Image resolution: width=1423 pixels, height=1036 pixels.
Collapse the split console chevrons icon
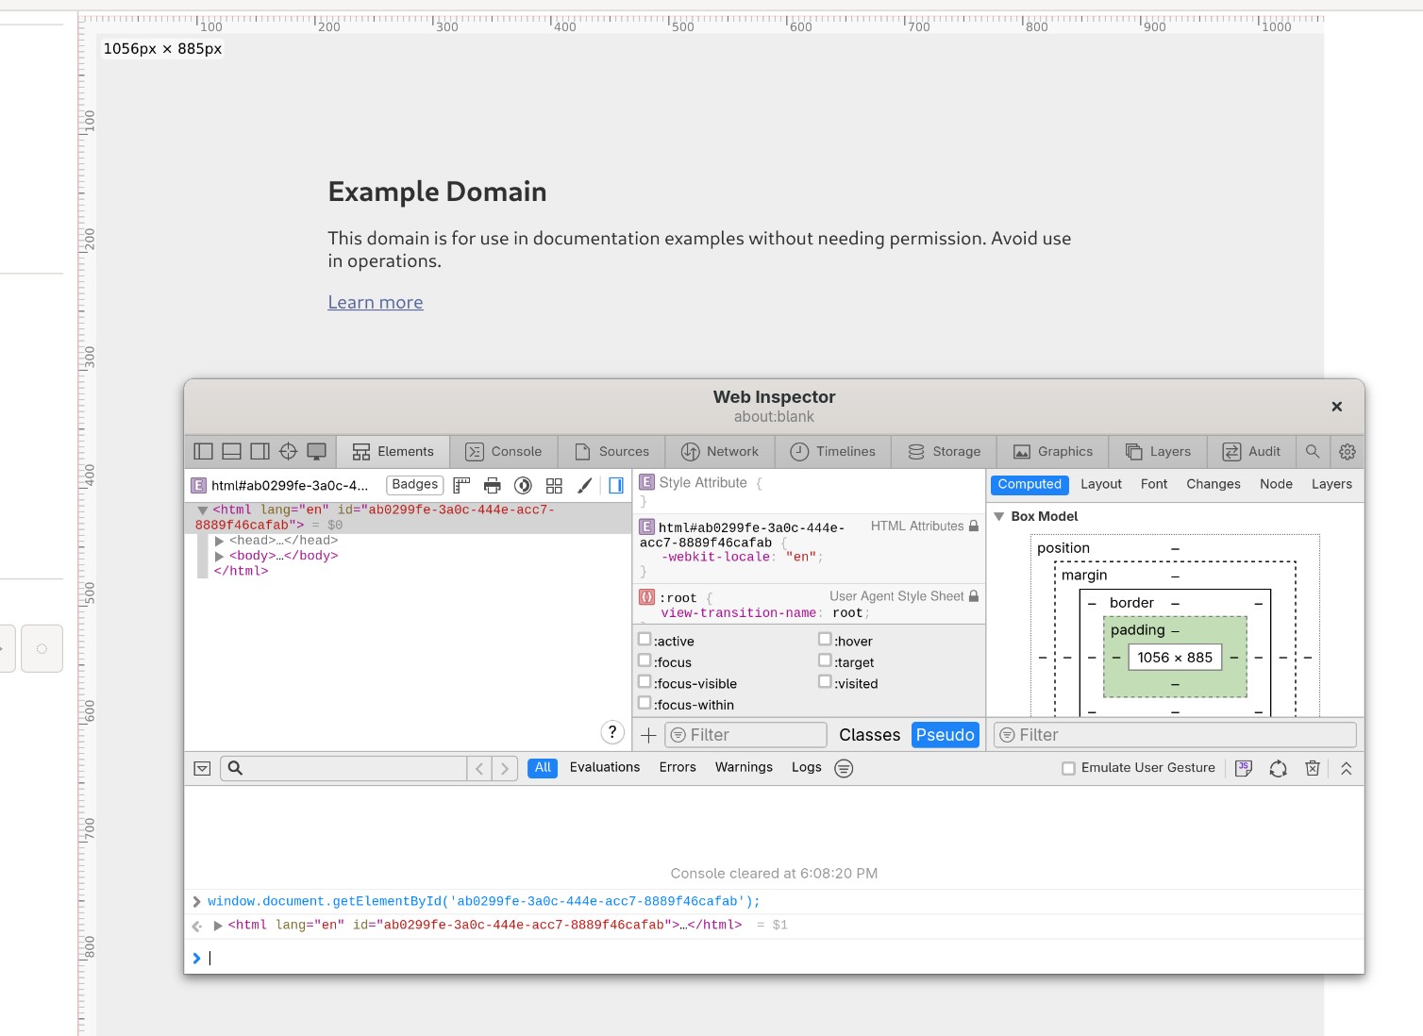click(1347, 768)
